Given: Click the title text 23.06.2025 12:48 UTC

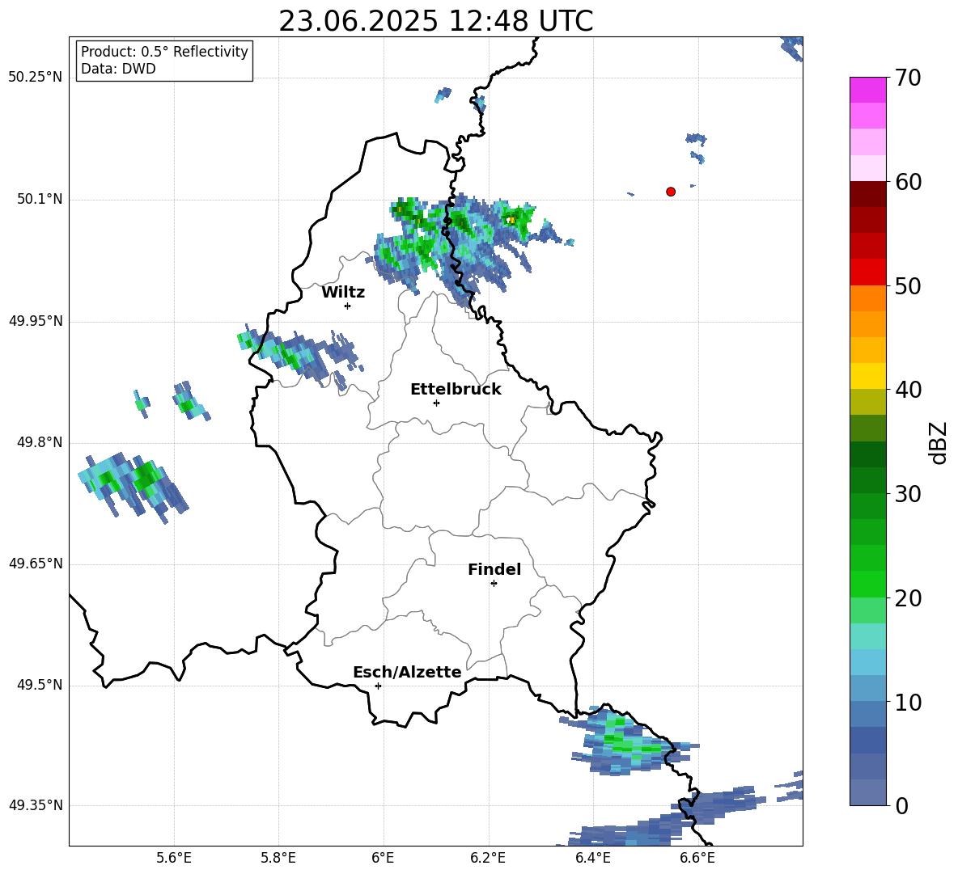Looking at the screenshot, I should point(435,21).
